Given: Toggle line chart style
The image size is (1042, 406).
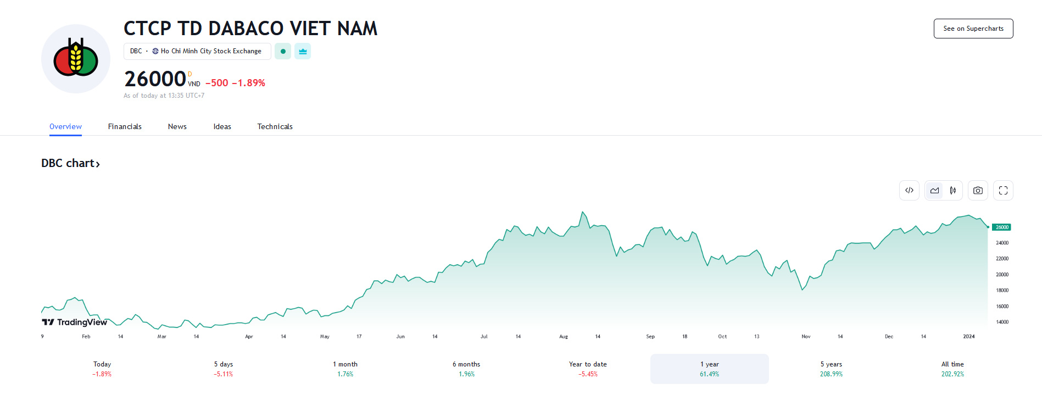Looking at the screenshot, I should 934,190.
